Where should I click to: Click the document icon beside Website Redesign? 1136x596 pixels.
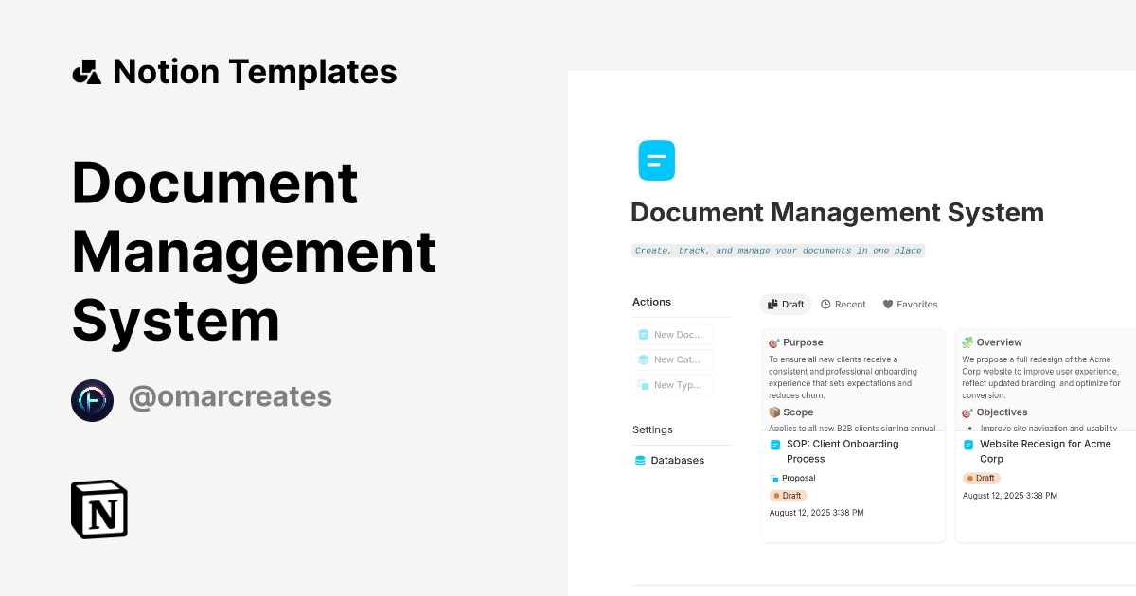tap(968, 445)
